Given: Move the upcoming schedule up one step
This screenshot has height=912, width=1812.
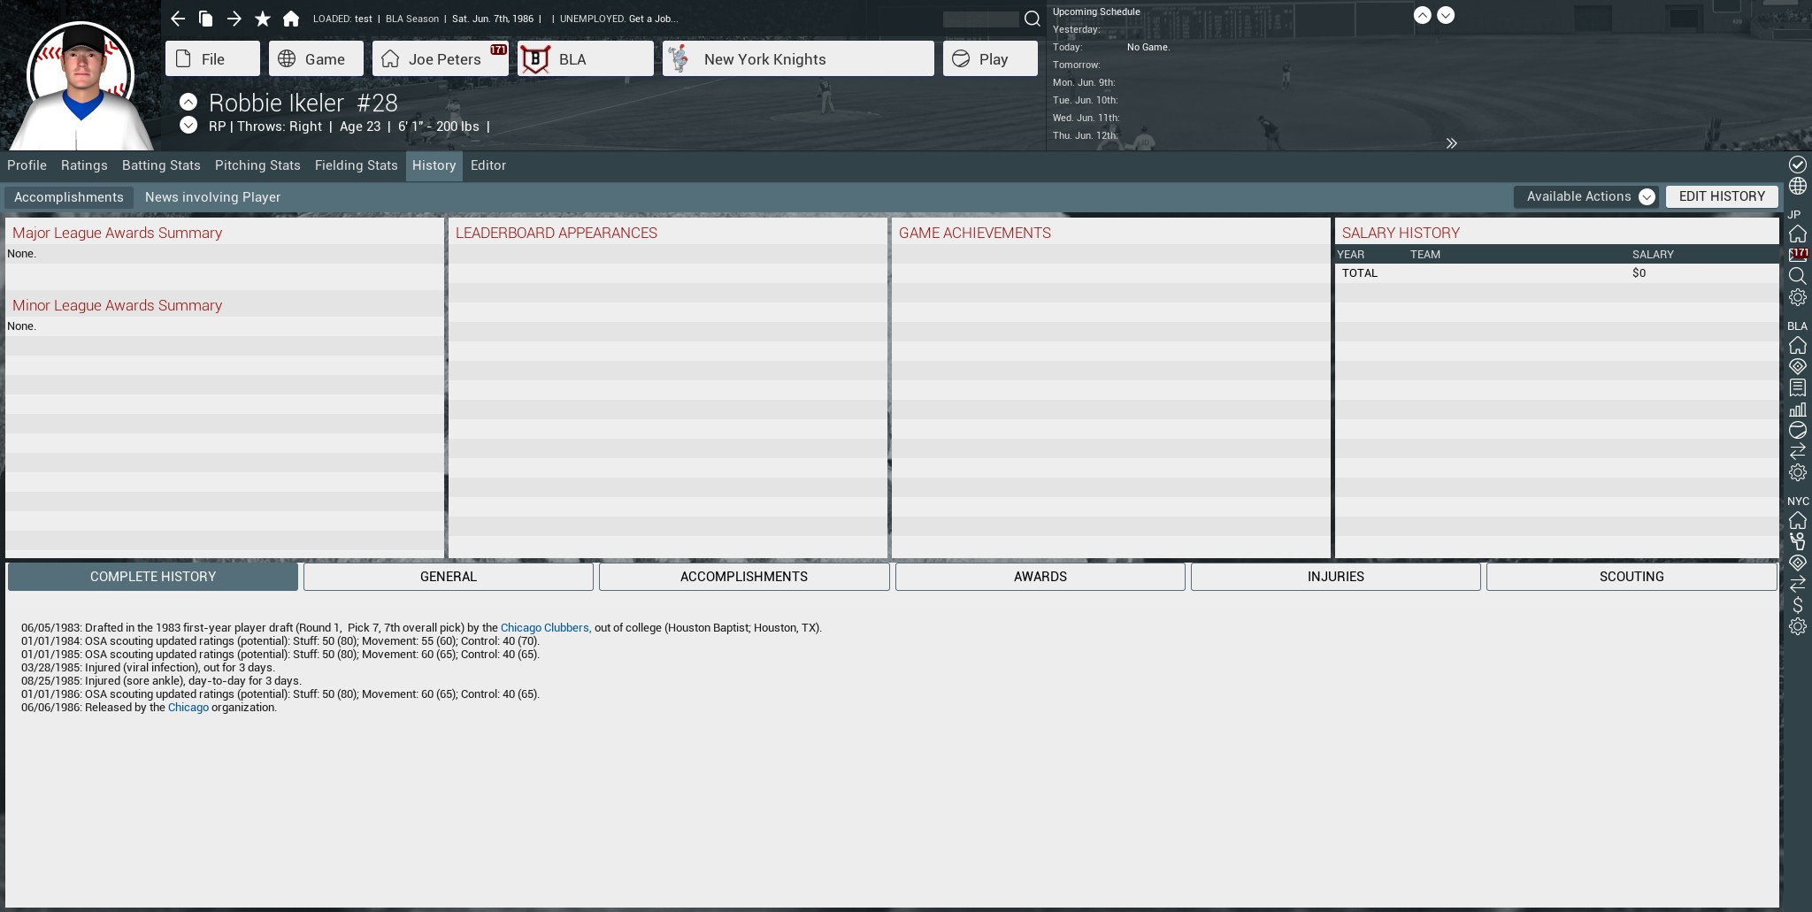Looking at the screenshot, I should pyautogui.click(x=1422, y=15).
